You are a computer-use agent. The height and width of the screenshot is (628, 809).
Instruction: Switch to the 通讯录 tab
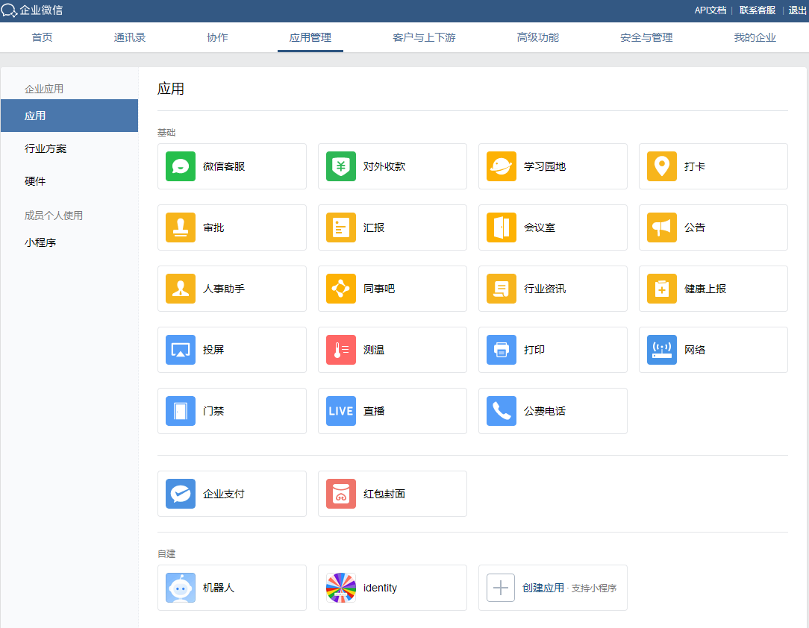[130, 37]
